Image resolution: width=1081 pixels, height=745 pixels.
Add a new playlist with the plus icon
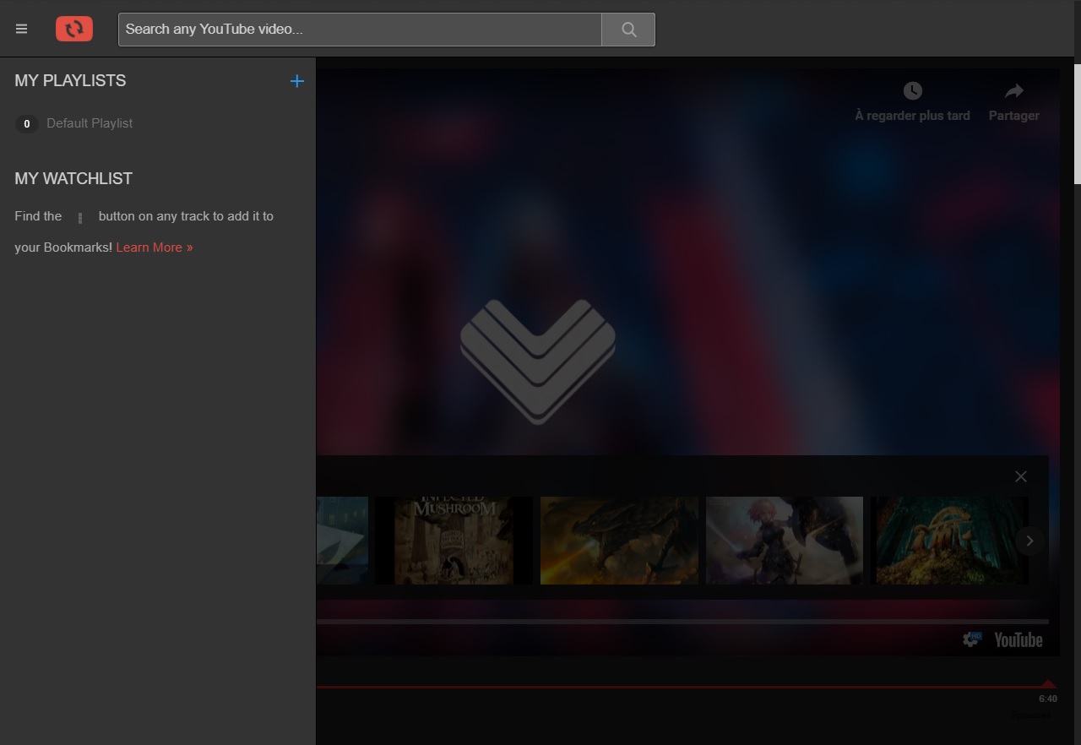point(296,81)
